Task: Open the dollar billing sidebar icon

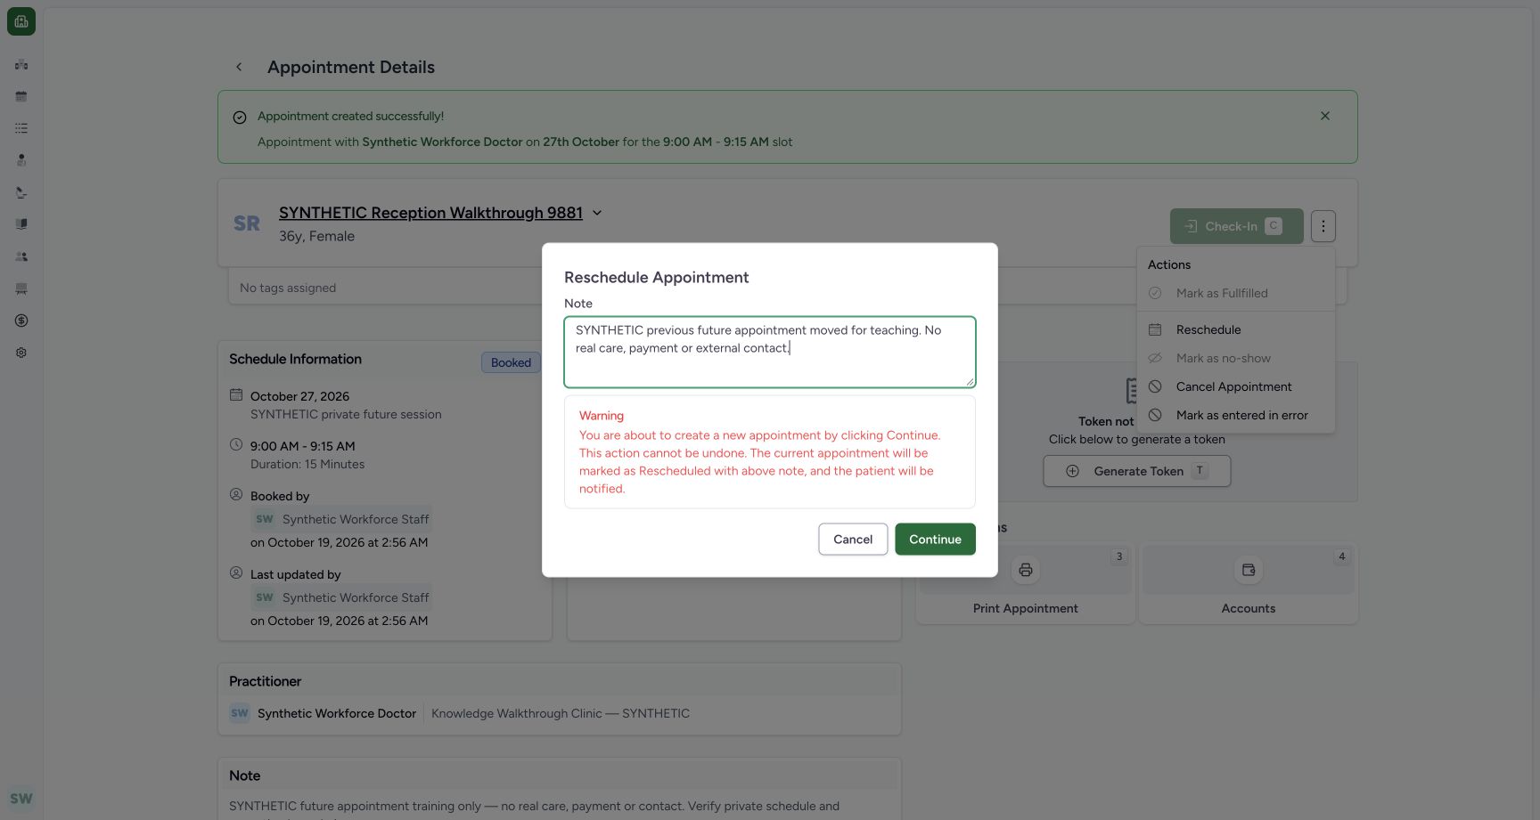Action: (x=21, y=321)
